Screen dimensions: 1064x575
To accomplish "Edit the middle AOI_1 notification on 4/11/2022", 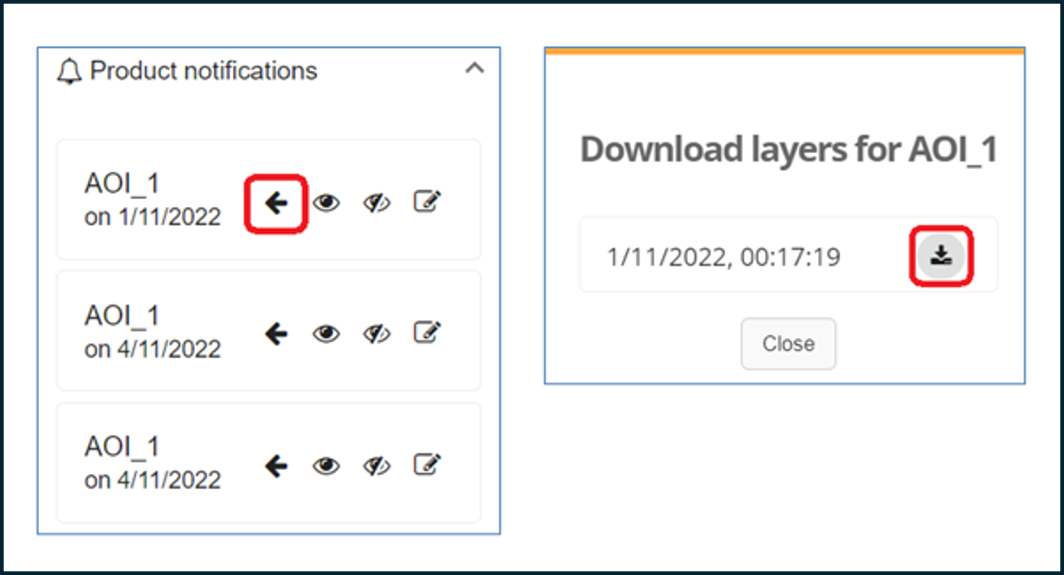I will pyautogui.click(x=427, y=332).
